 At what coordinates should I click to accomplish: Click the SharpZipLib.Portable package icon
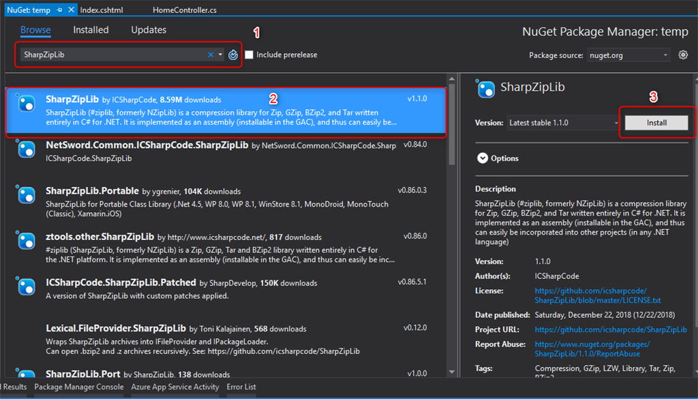[x=27, y=195]
